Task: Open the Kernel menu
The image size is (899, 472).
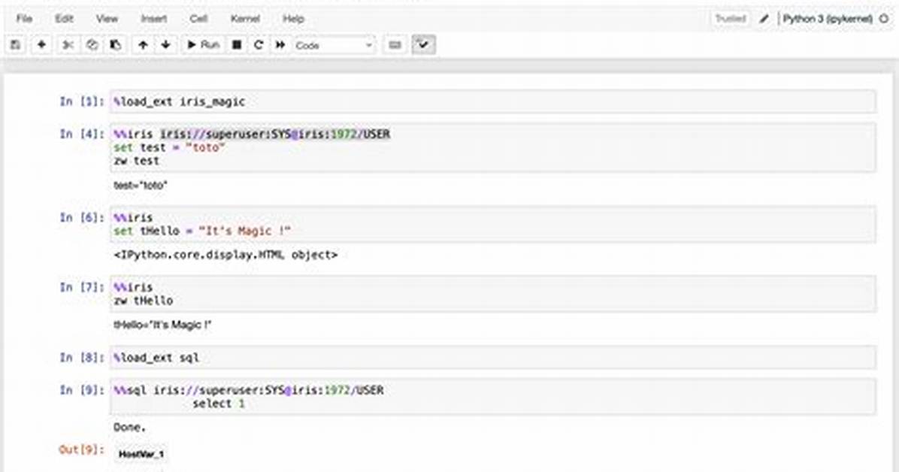Action: coord(245,18)
